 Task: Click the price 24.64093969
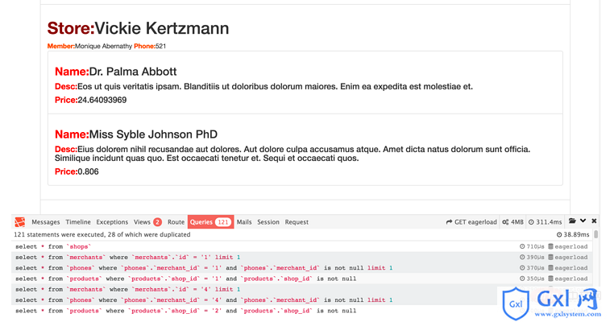pos(102,100)
